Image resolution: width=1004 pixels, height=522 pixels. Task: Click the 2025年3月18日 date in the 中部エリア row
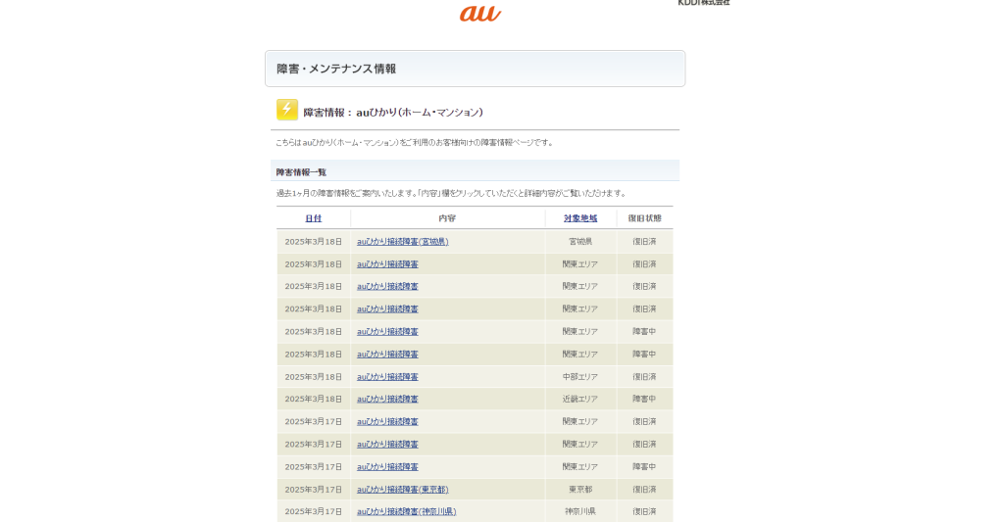tap(313, 377)
